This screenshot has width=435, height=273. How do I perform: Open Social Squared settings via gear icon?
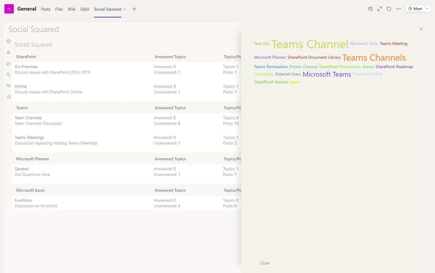[x=8, y=41]
